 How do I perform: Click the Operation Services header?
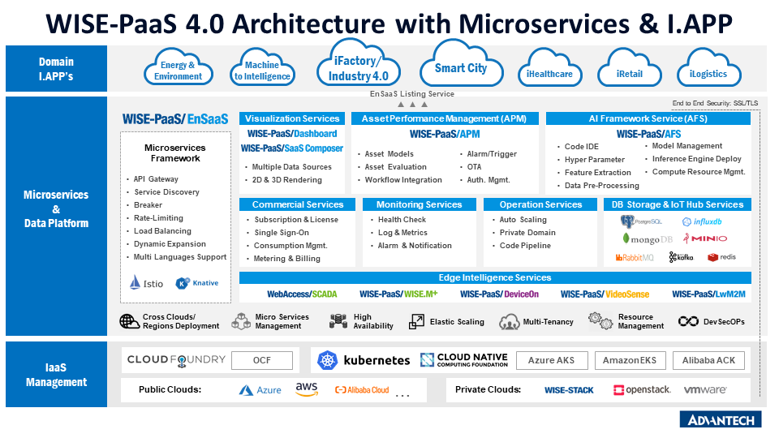[540, 204]
